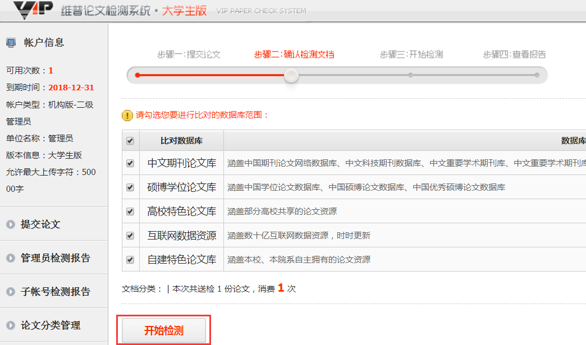586x345 pixels.
Task: Toggle the 高校特色论文库 checkbox
Action: (130, 211)
